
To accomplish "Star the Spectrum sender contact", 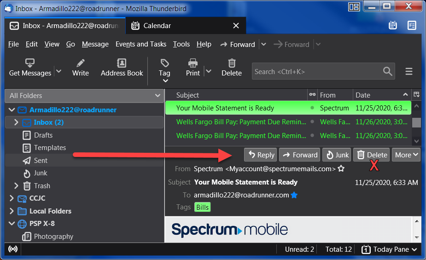I will click(x=341, y=169).
